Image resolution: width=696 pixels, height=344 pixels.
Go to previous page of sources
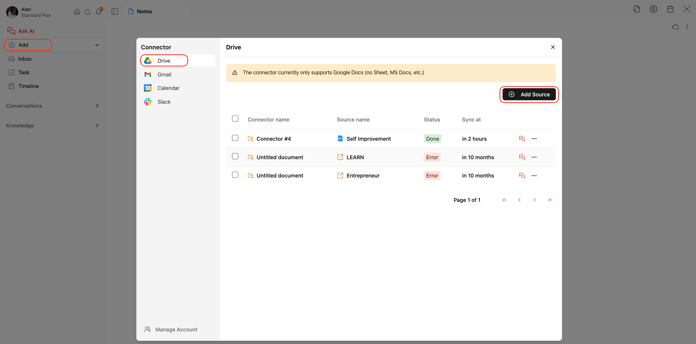pos(520,200)
